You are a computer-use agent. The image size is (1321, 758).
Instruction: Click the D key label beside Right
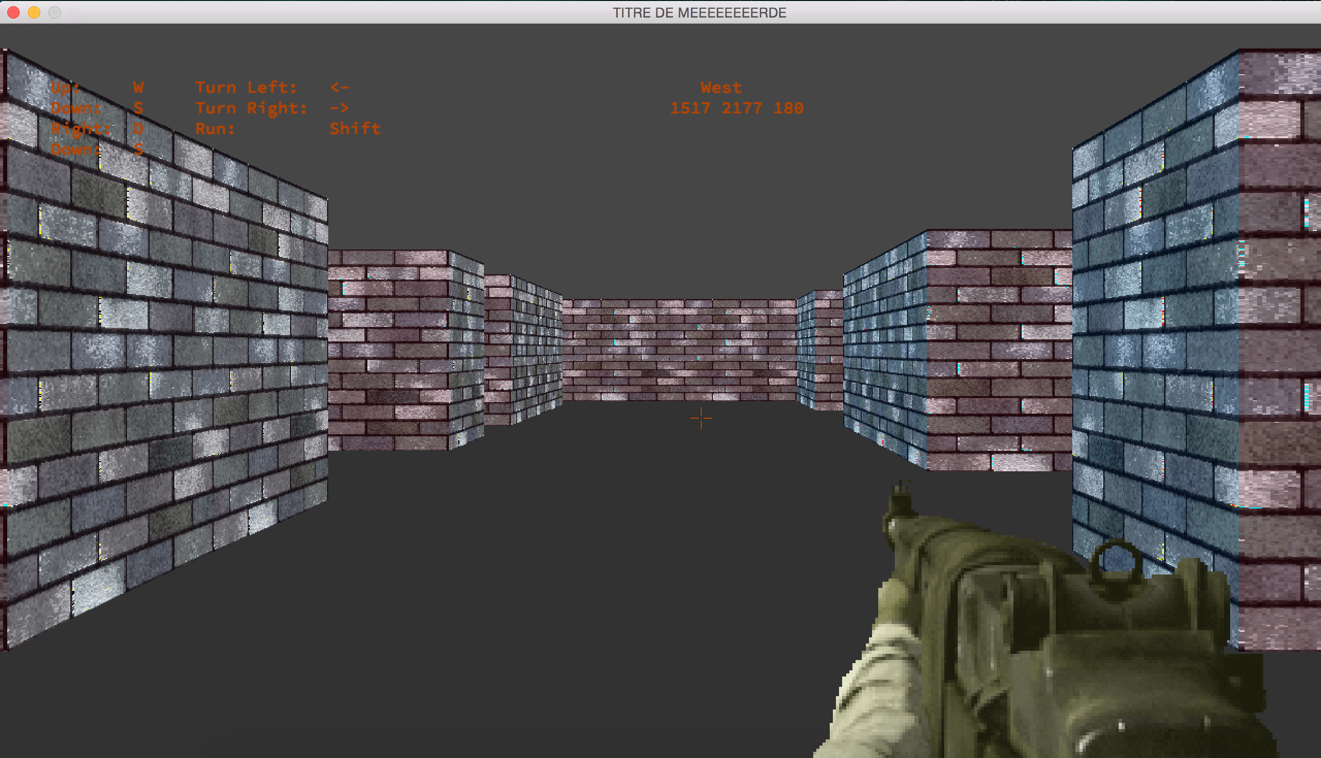coord(138,128)
